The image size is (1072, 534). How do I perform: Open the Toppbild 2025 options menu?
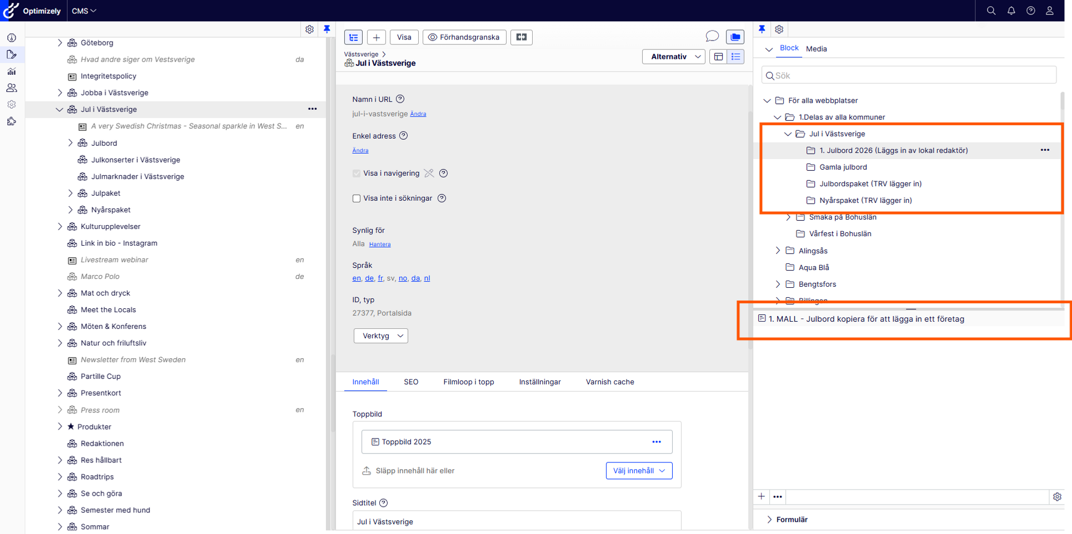(x=657, y=442)
